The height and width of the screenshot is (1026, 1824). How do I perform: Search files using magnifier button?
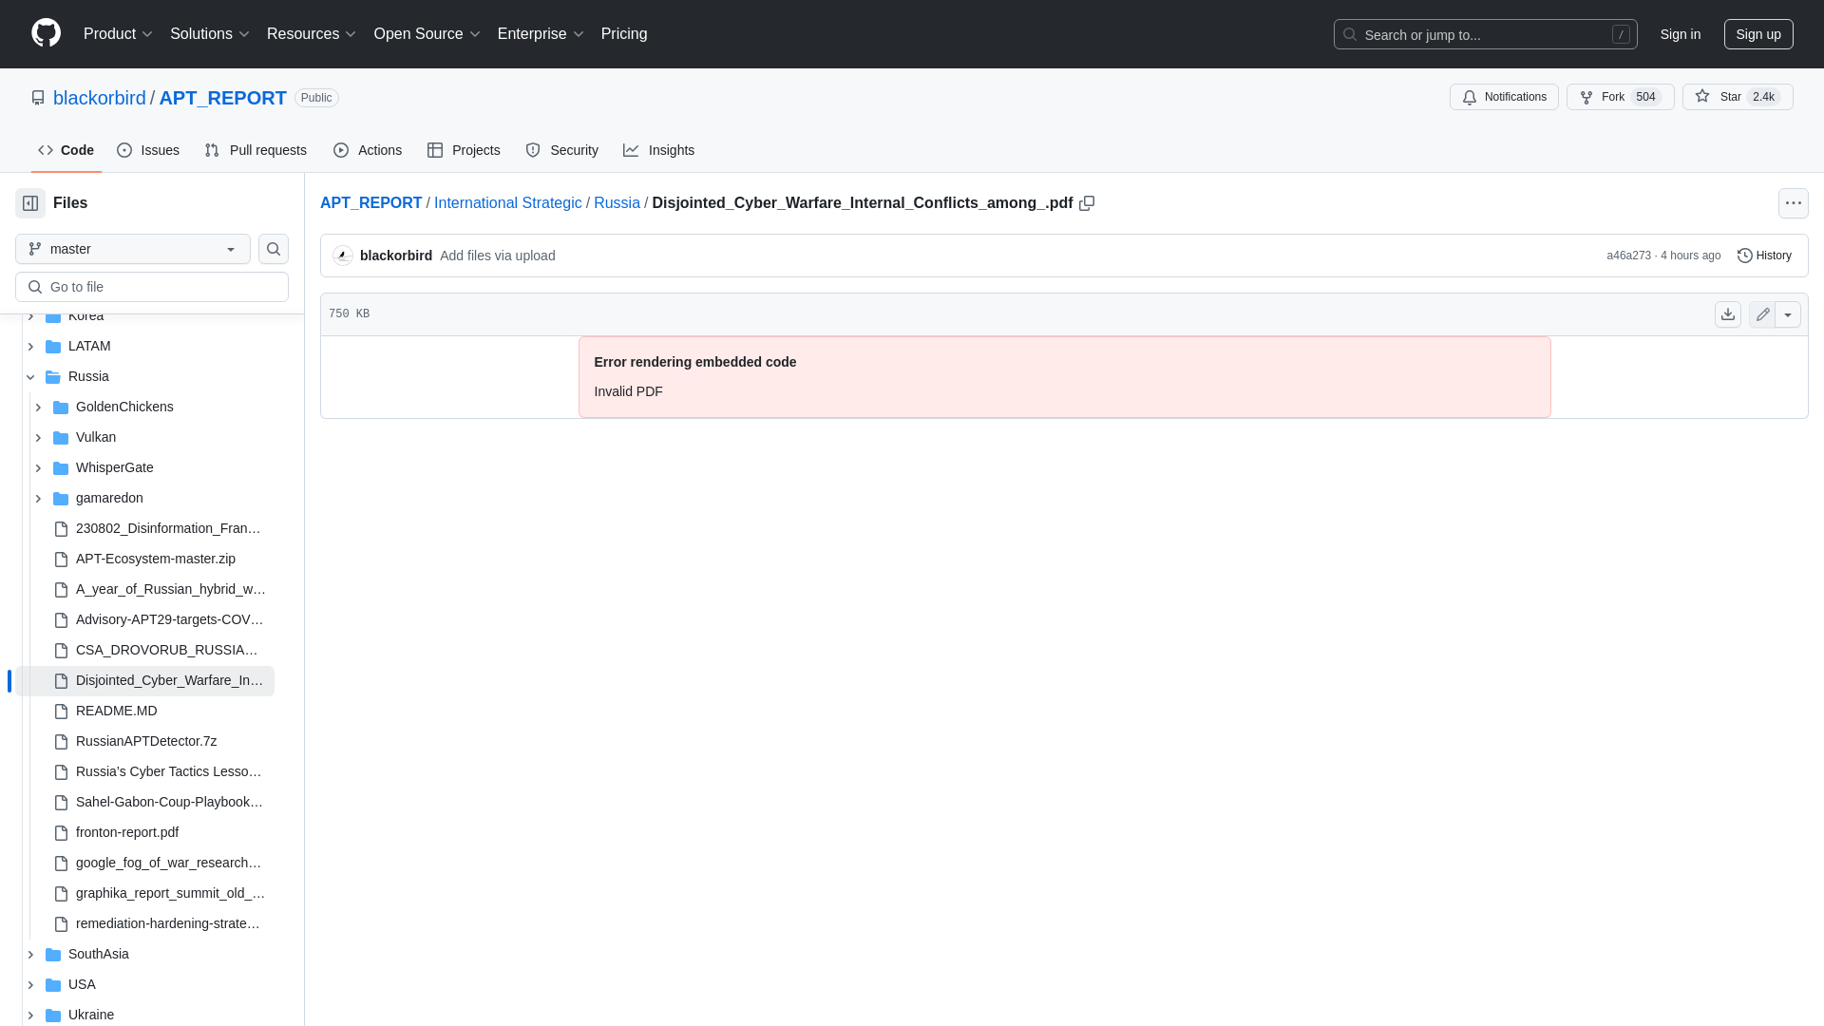[274, 249]
